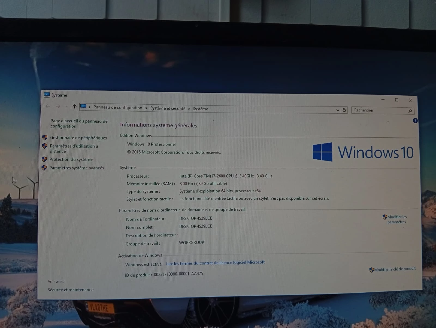Expand chevron after Panneau de configuration
This screenshot has height=328, width=436.
pos(146,108)
